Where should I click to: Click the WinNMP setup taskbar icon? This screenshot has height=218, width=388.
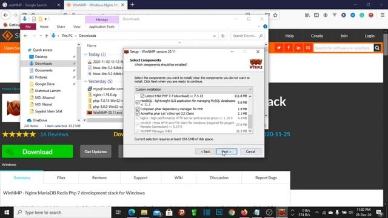281,213
